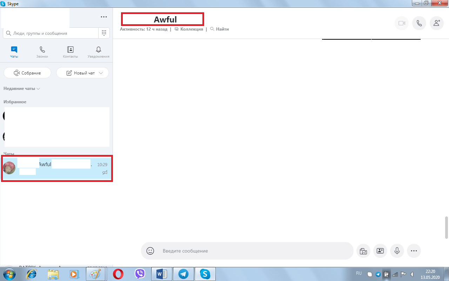Start a video call
Image resolution: width=449 pixels, height=281 pixels.
402,23
